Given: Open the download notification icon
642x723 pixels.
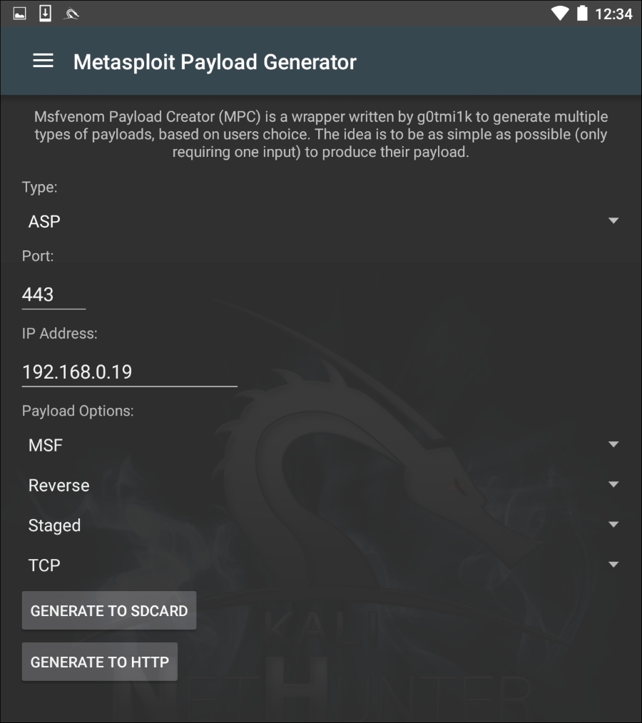Looking at the screenshot, I should tap(46, 12).
